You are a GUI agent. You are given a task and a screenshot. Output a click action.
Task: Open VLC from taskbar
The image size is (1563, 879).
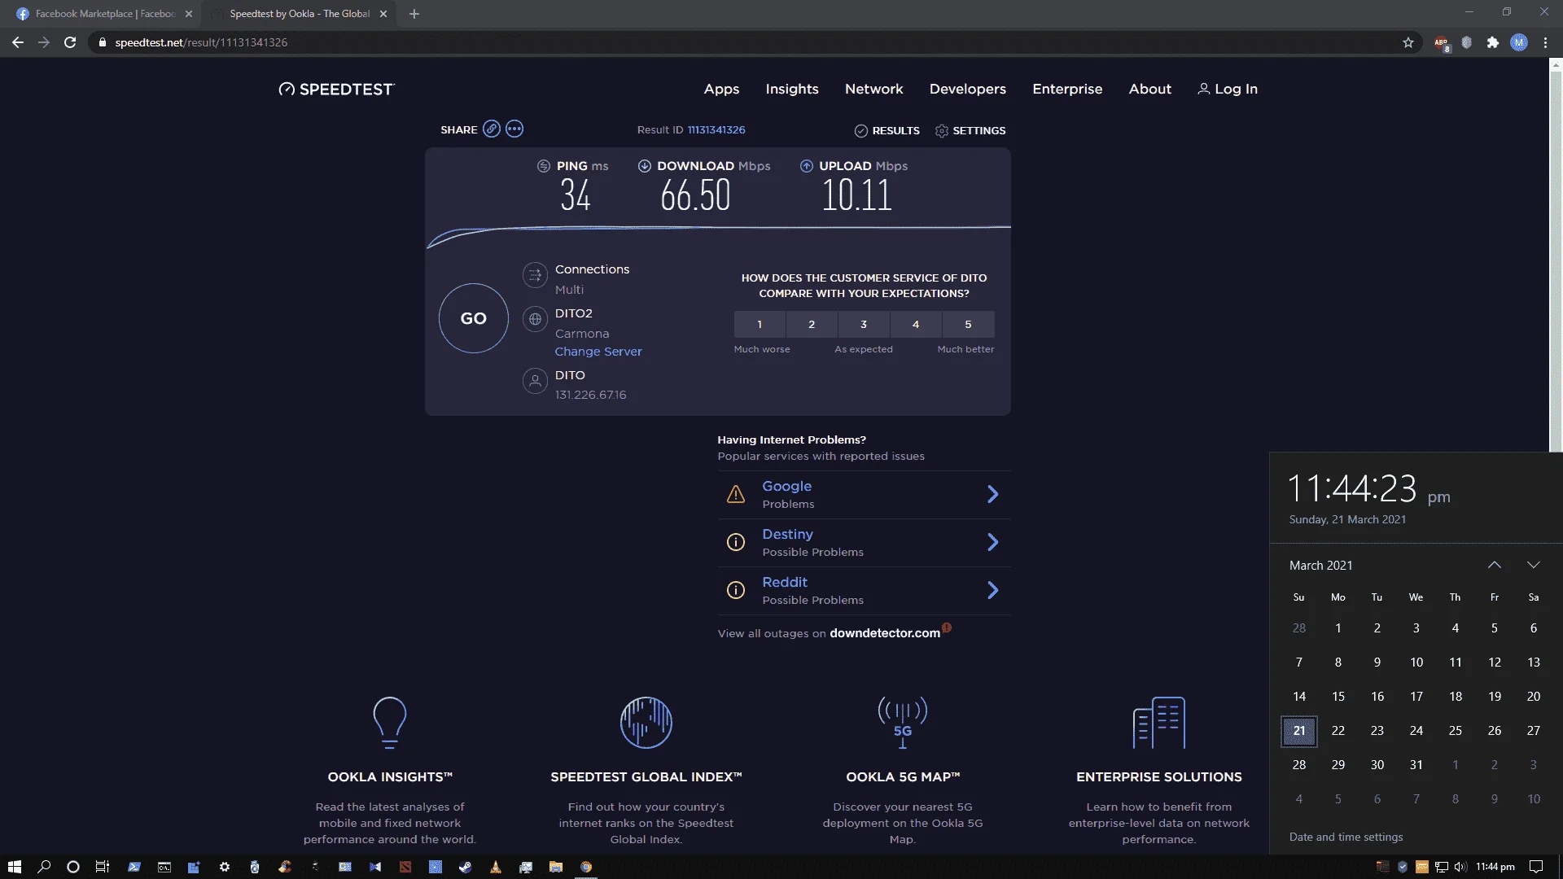(495, 867)
